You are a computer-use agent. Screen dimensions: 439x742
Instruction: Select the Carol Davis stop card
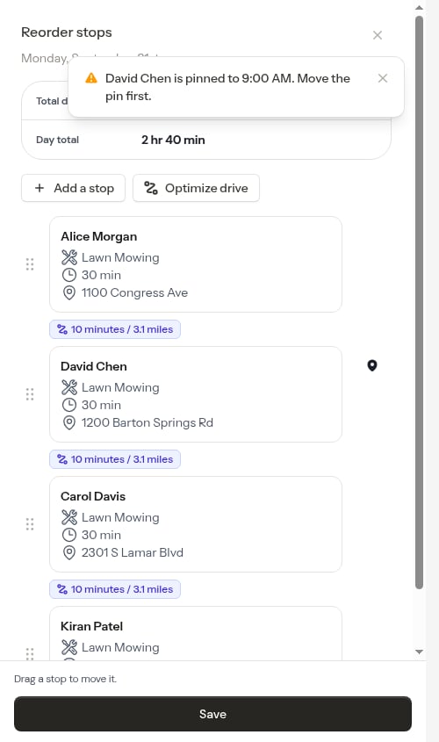click(196, 524)
